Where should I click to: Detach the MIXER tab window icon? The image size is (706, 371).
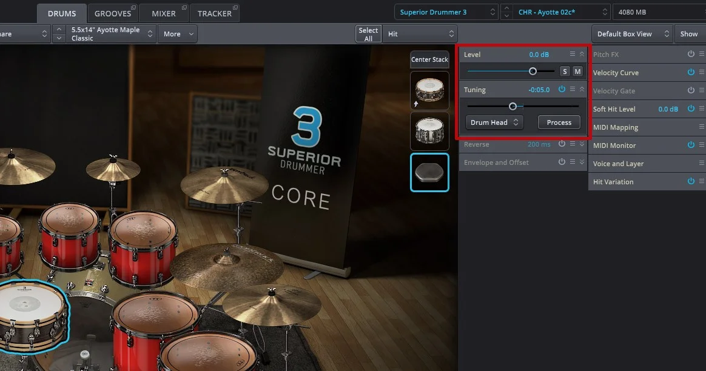pos(184,8)
